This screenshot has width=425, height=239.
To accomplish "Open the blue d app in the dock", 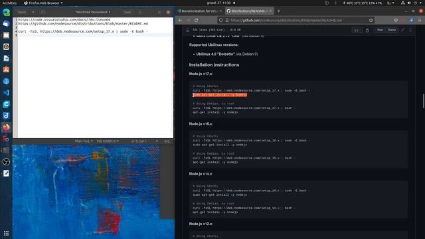I will tap(6, 116).
